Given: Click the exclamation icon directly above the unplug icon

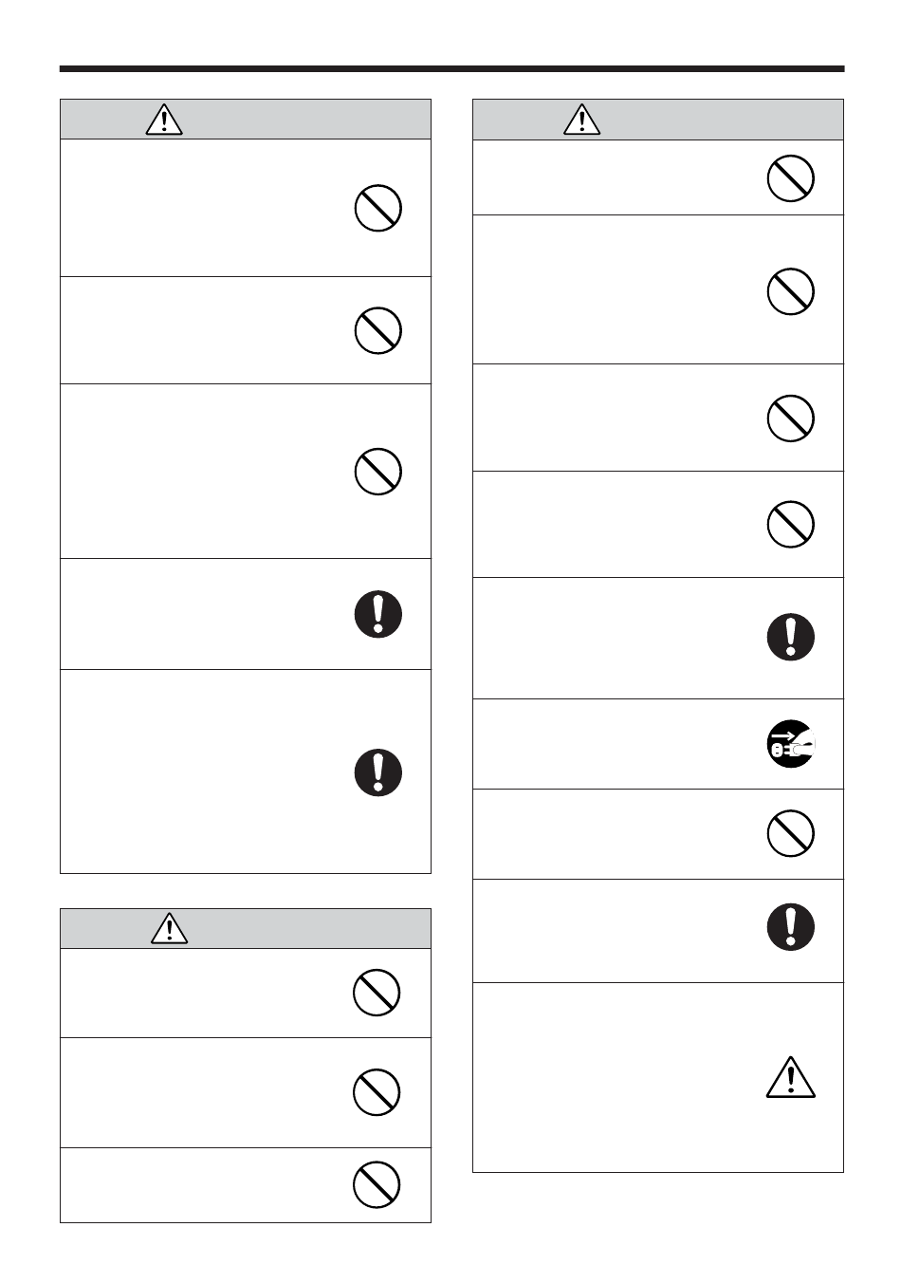Looking at the screenshot, I should point(791,637).
